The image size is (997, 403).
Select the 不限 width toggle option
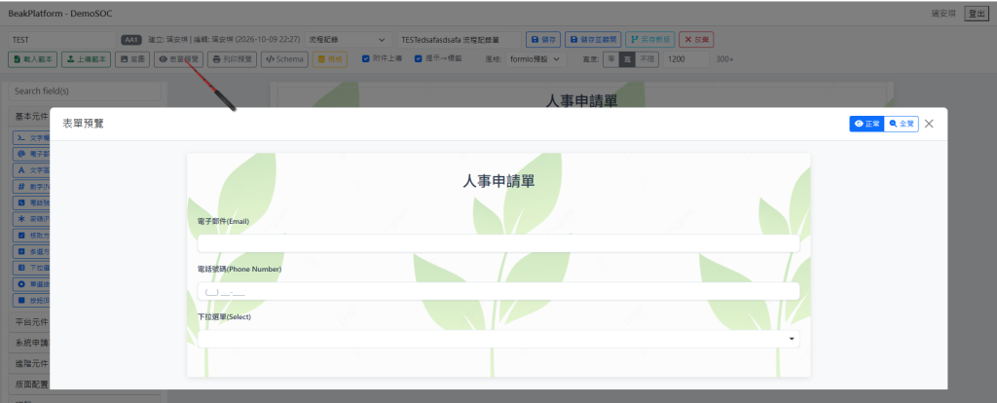(646, 59)
